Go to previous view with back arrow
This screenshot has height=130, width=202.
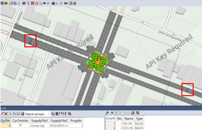(44, 3)
